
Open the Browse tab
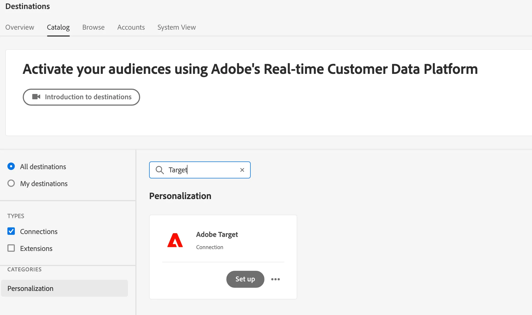(93, 27)
